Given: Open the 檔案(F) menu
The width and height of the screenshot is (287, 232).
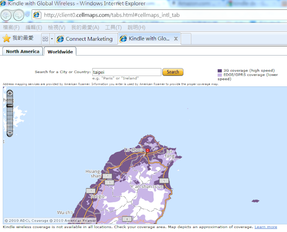Looking at the screenshot, I should coord(11,27).
